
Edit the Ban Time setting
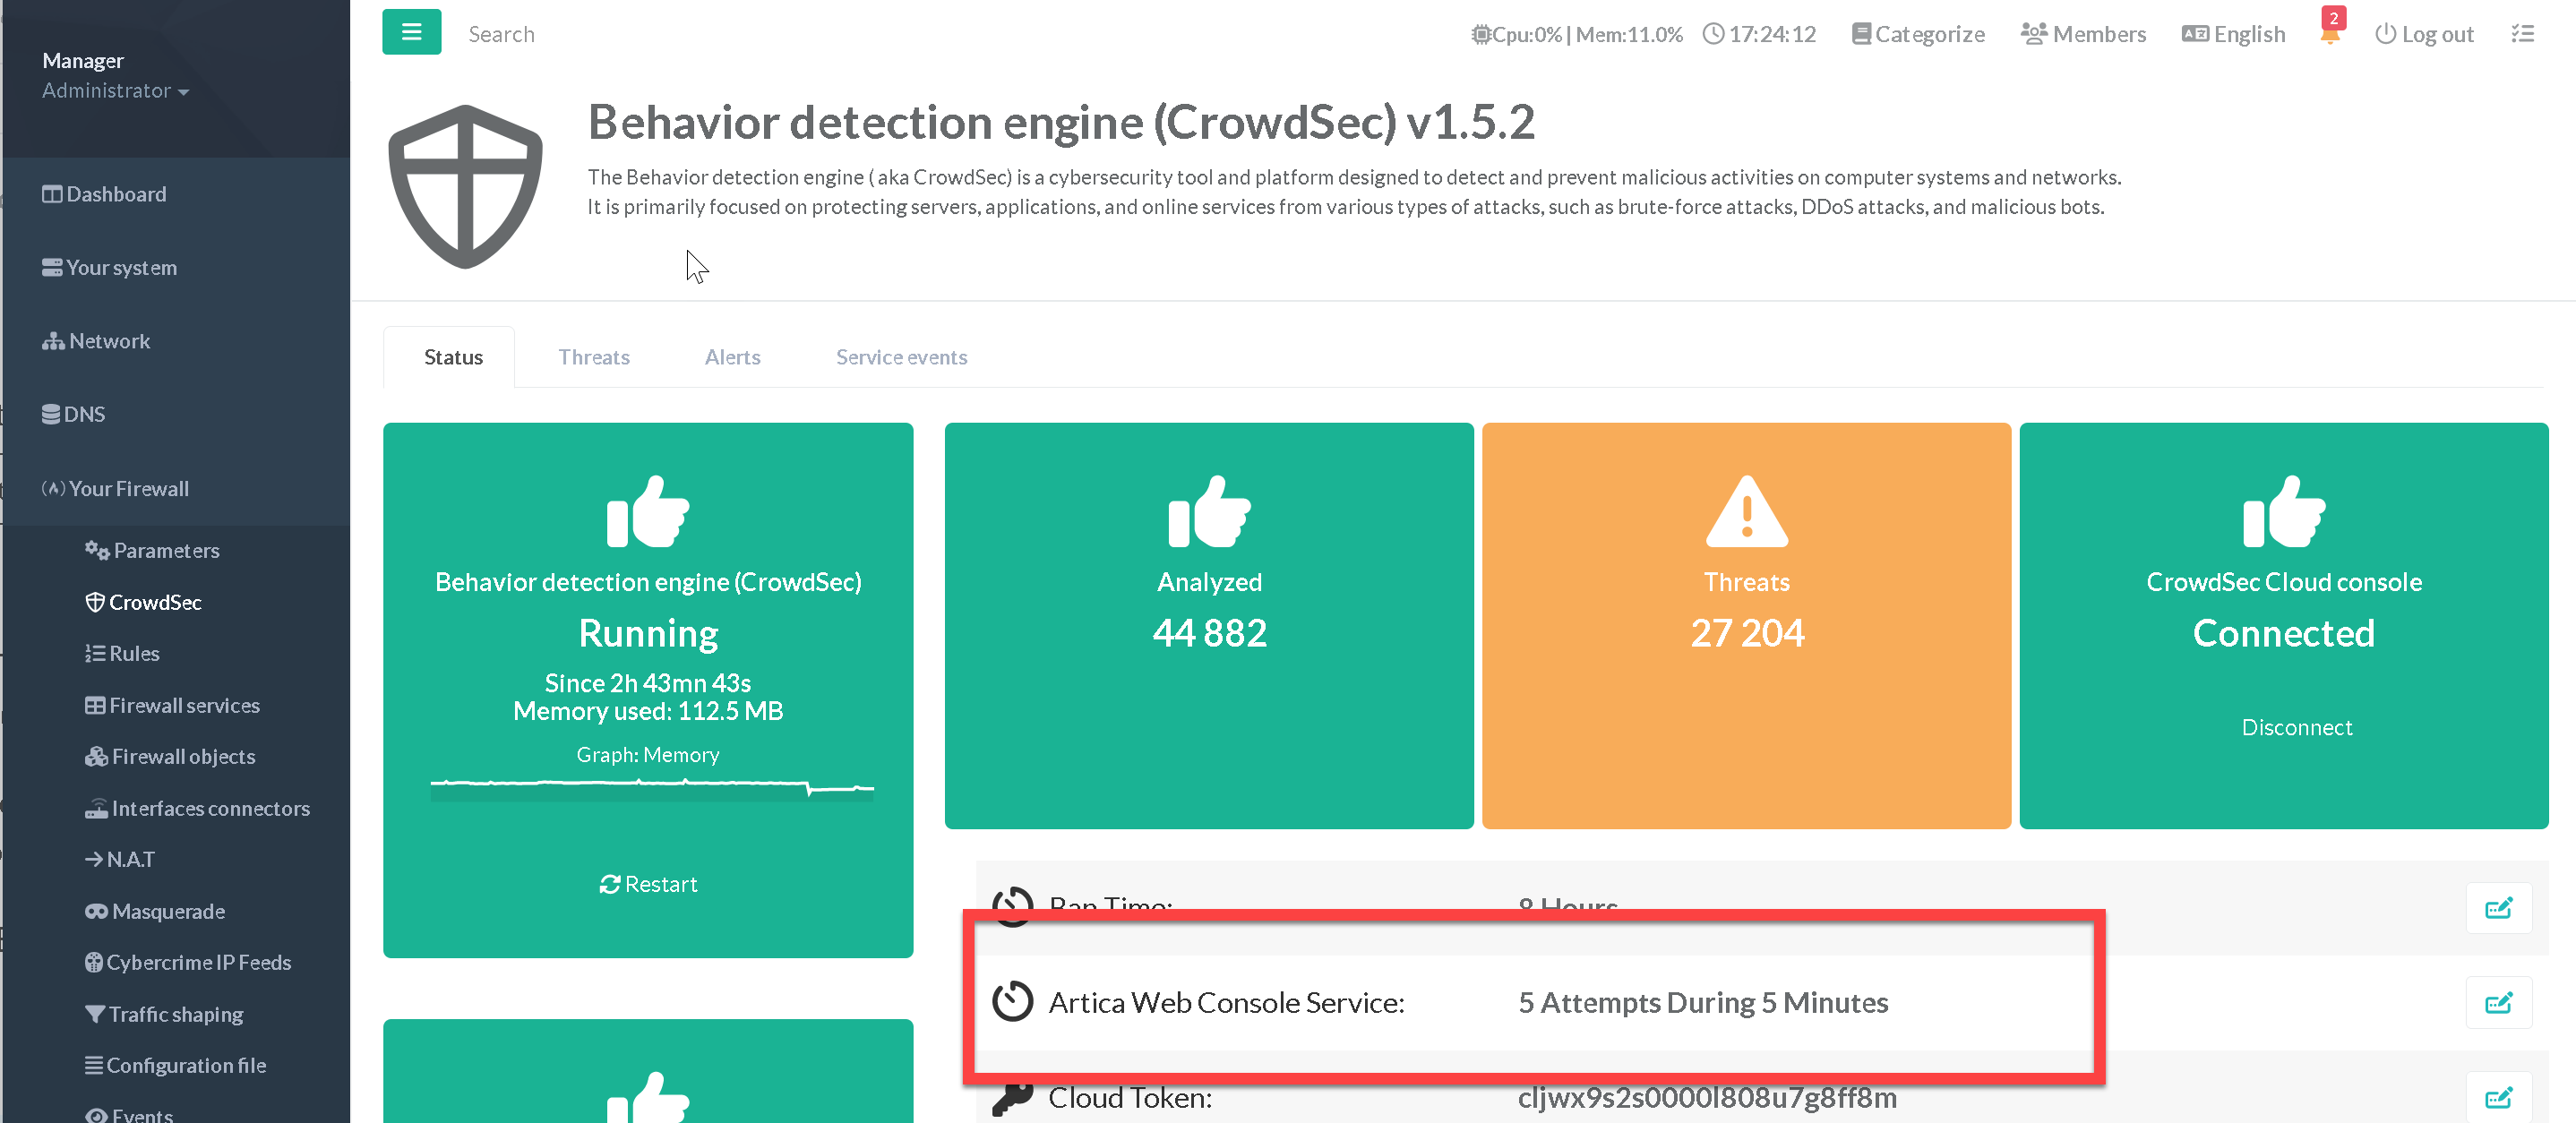pyautogui.click(x=2498, y=907)
